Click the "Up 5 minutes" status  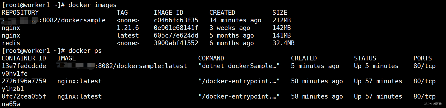[376, 66]
